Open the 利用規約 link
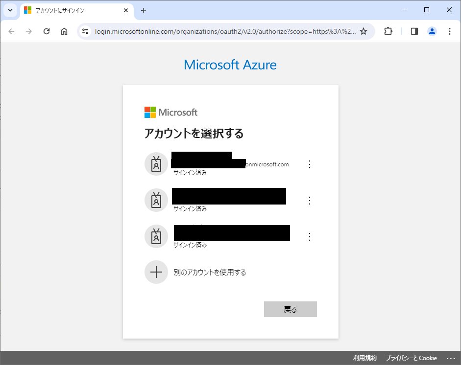 [364, 358]
